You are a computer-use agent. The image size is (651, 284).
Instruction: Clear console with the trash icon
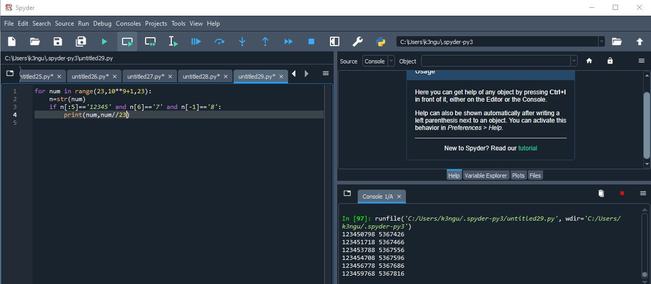click(601, 193)
